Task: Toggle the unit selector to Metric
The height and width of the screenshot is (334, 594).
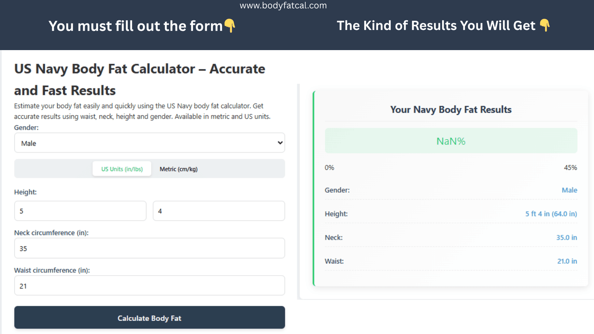Action: pos(178,169)
